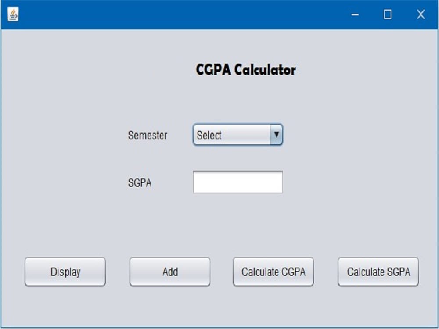Click the Calculate SGPA button
Viewport: 439px width, 329px height.
[x=378, y=272]
